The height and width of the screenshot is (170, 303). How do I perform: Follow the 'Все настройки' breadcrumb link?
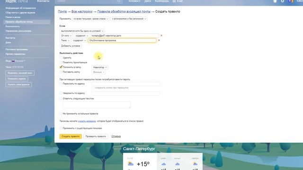[x=82, y=11]
